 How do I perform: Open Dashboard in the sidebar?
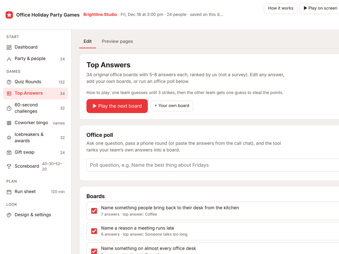pyautogui.click(x=36, y=47)
